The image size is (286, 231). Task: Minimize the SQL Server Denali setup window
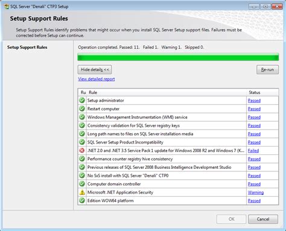pyautogui.click(x=254, y=7)
